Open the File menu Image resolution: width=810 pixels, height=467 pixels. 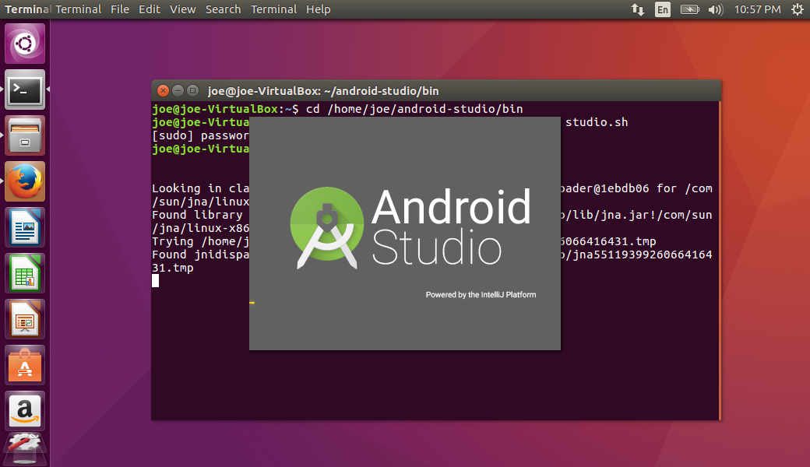[120, 9]
